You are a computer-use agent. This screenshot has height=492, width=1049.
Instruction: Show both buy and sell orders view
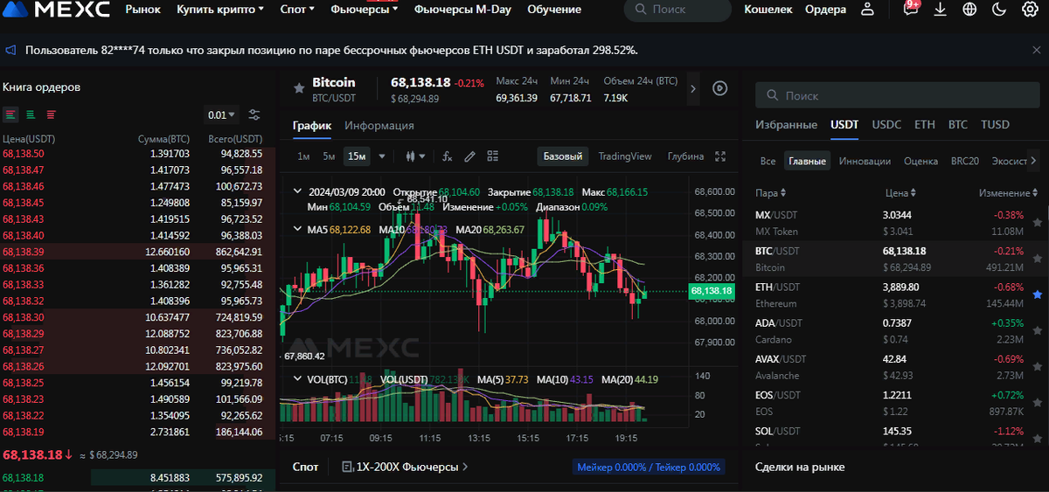[x=10, y=114]
